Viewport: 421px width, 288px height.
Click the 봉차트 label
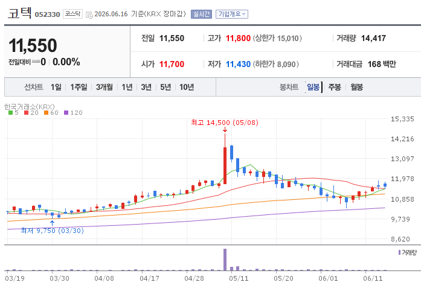point(289,87)
